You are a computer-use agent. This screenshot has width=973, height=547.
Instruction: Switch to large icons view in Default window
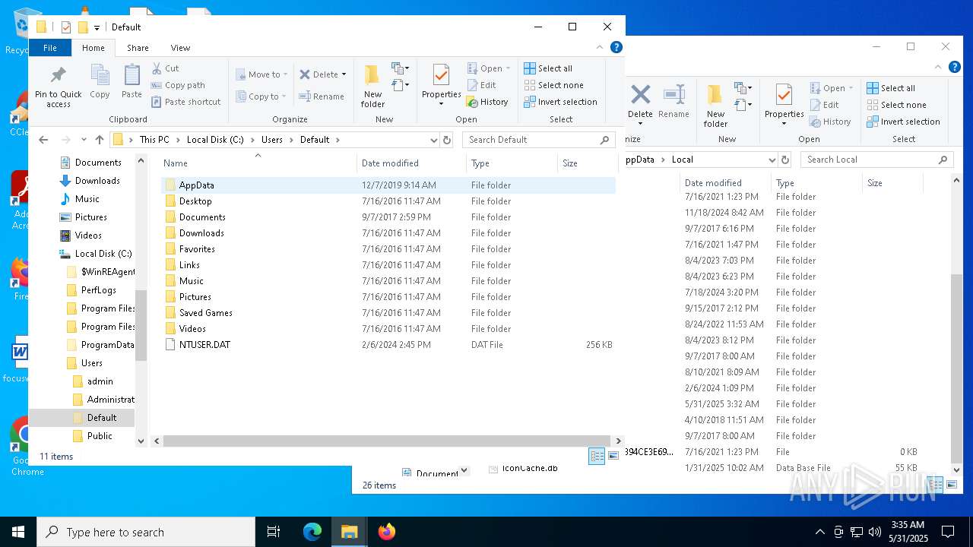pyautogui.click(x=613, y=456)
